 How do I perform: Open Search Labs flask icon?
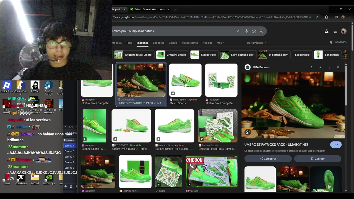pyautogui.click(x=327, y=31)
